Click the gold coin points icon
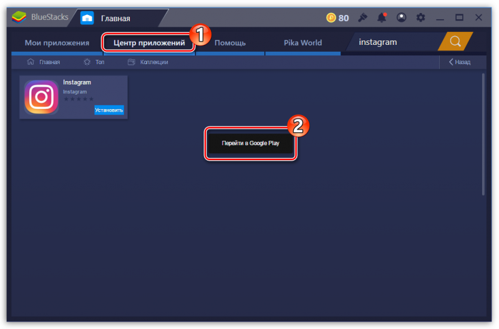Image resolution: width=499 pixels, height=329 pixels. pyautogui.click(x=331, y=17)
